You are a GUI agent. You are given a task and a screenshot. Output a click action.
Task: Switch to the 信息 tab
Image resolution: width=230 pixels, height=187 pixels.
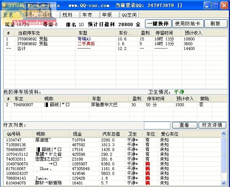(x=30, y=14)
